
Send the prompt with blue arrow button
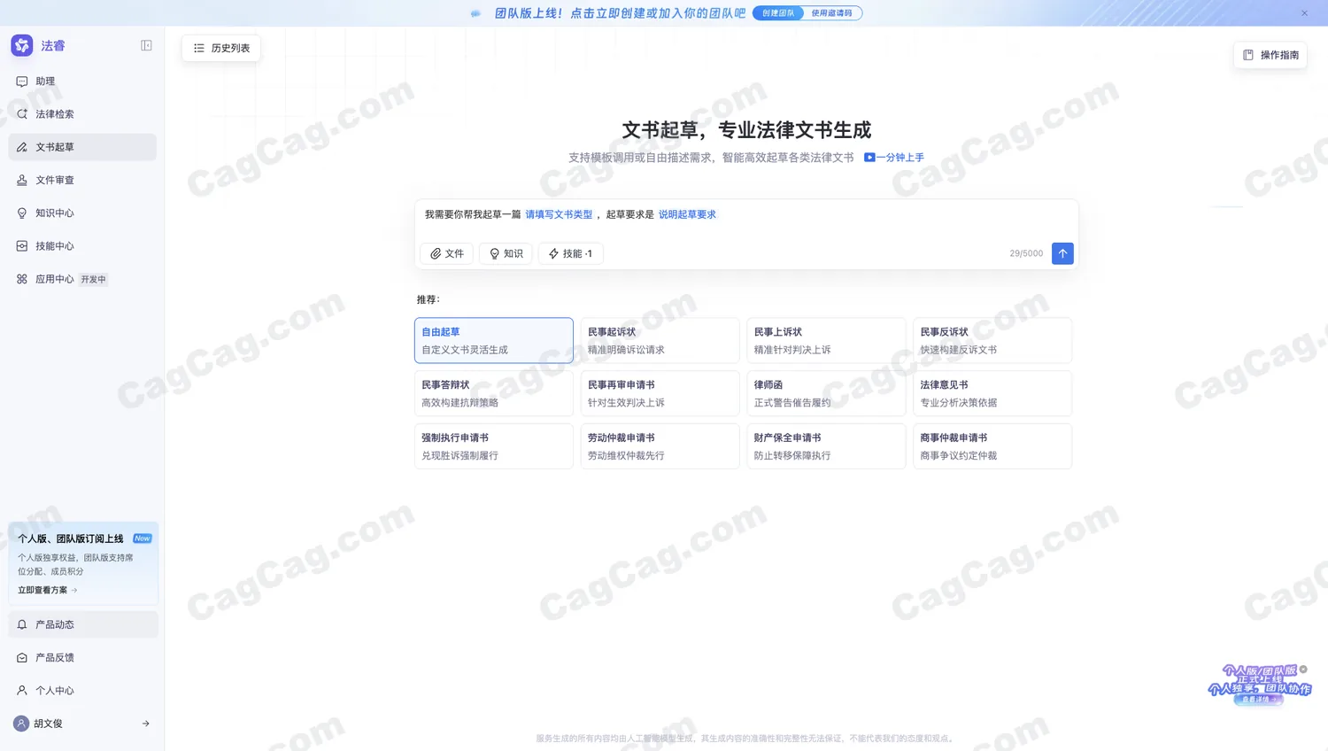[x=1062, y=253]
